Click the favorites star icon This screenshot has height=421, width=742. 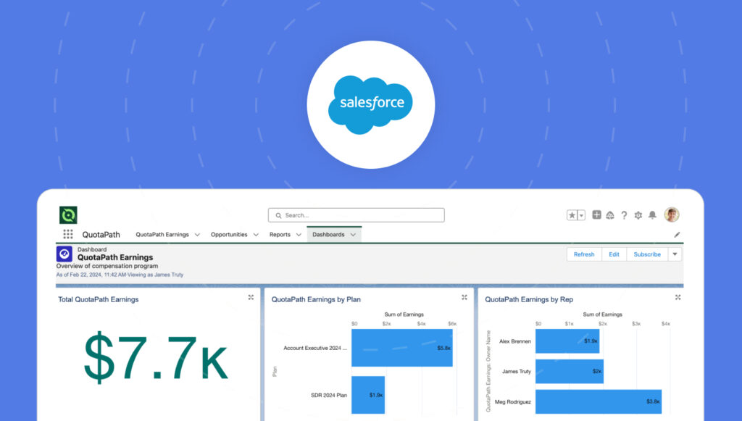coord(570,214)
